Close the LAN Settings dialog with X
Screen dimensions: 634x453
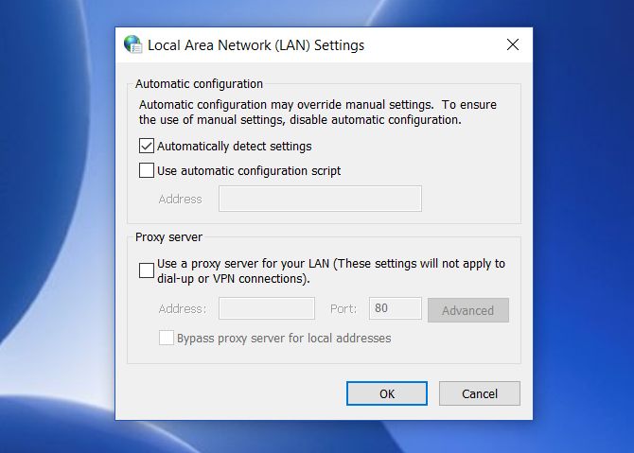pyautogui.click(x=513, y=44)
